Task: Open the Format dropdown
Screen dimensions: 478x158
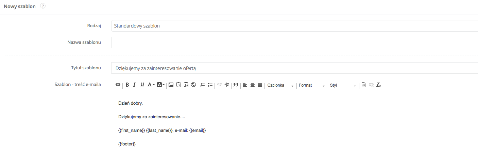Action: pyautogui.click(x=312, y=85)
